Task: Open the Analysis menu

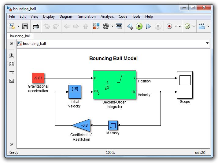Action: pyautogui.click(x=107, y=16)
